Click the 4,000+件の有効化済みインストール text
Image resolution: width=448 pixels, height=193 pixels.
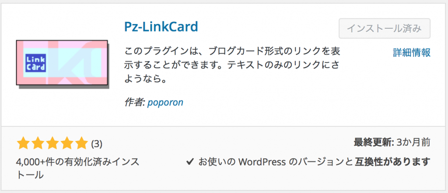[78, 168]
